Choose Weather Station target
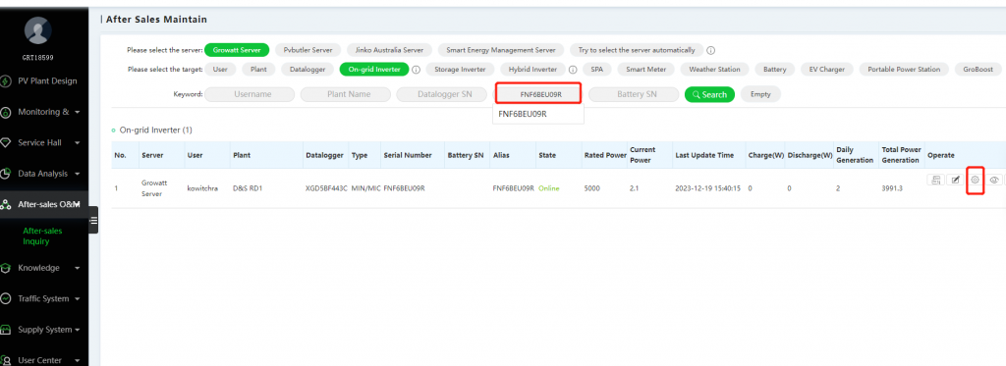 [714, 70]
